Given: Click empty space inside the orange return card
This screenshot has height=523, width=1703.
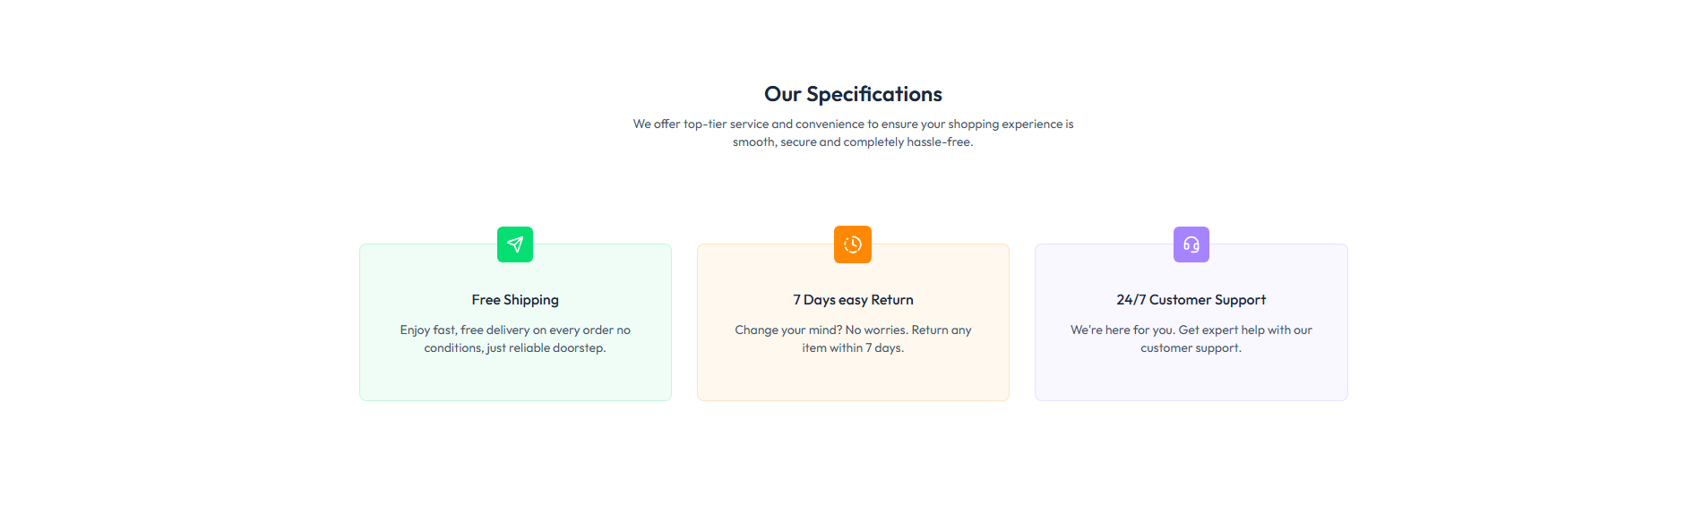Looking at the screenshot, I should [x=853, y=380].
